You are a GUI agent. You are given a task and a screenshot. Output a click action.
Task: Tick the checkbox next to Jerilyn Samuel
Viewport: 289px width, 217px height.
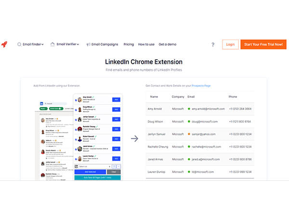click(76, 120)
